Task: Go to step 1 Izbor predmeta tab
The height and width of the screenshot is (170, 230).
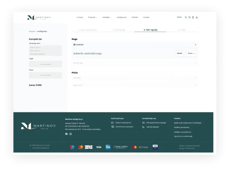Action: point(88,30)
